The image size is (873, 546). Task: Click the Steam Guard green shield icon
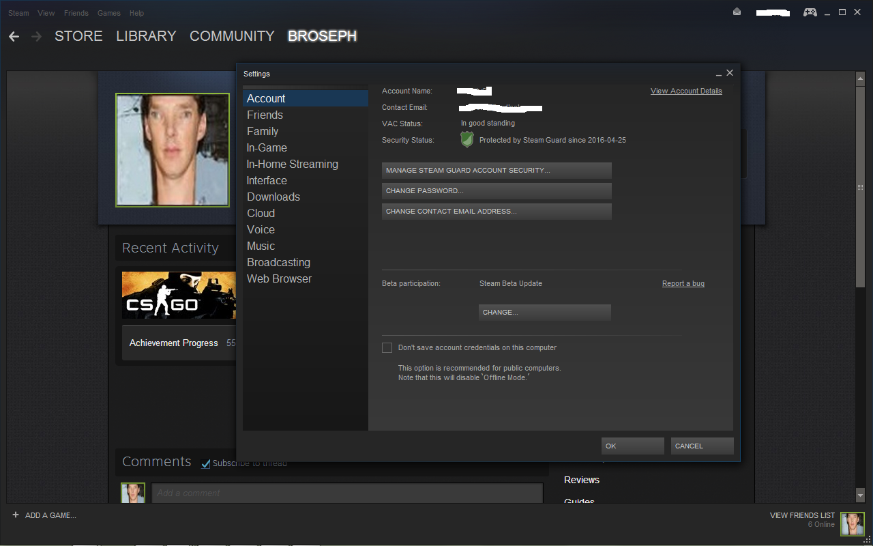point(467,140)
